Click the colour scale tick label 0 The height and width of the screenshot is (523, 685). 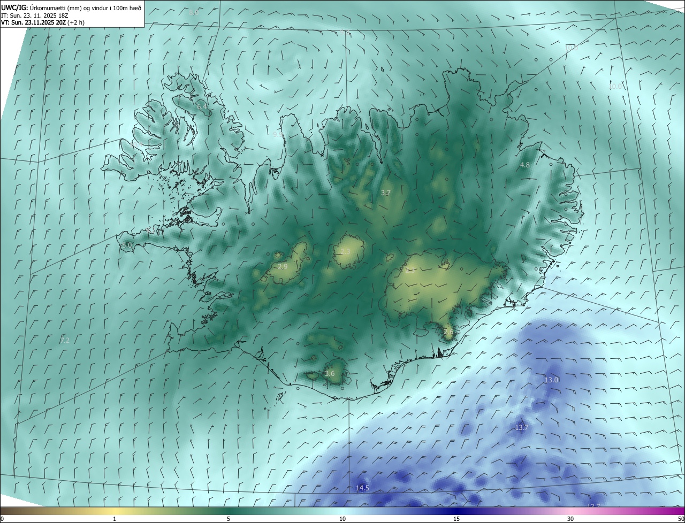2,519
